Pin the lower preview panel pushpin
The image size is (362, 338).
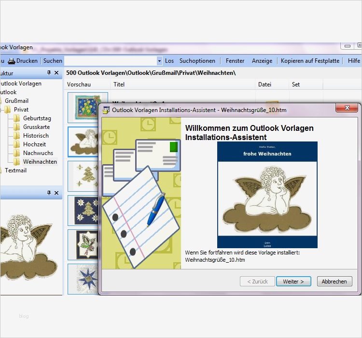[49, 193]
